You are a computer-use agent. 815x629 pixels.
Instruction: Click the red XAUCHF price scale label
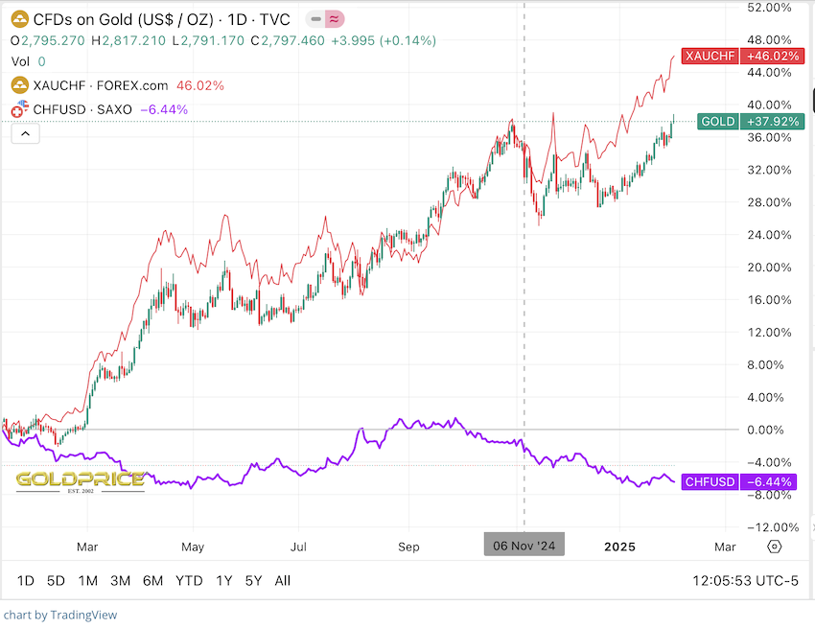click(x=710, y=56)
